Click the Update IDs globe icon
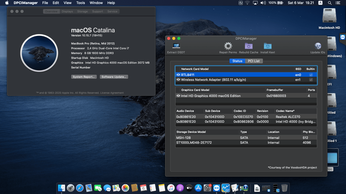The width and height of the screenshot is (346, 194). (318, 46)
